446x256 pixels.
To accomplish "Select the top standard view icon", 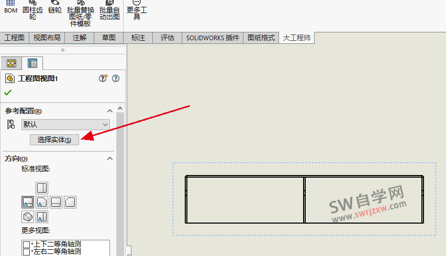I will coord(42,188).
